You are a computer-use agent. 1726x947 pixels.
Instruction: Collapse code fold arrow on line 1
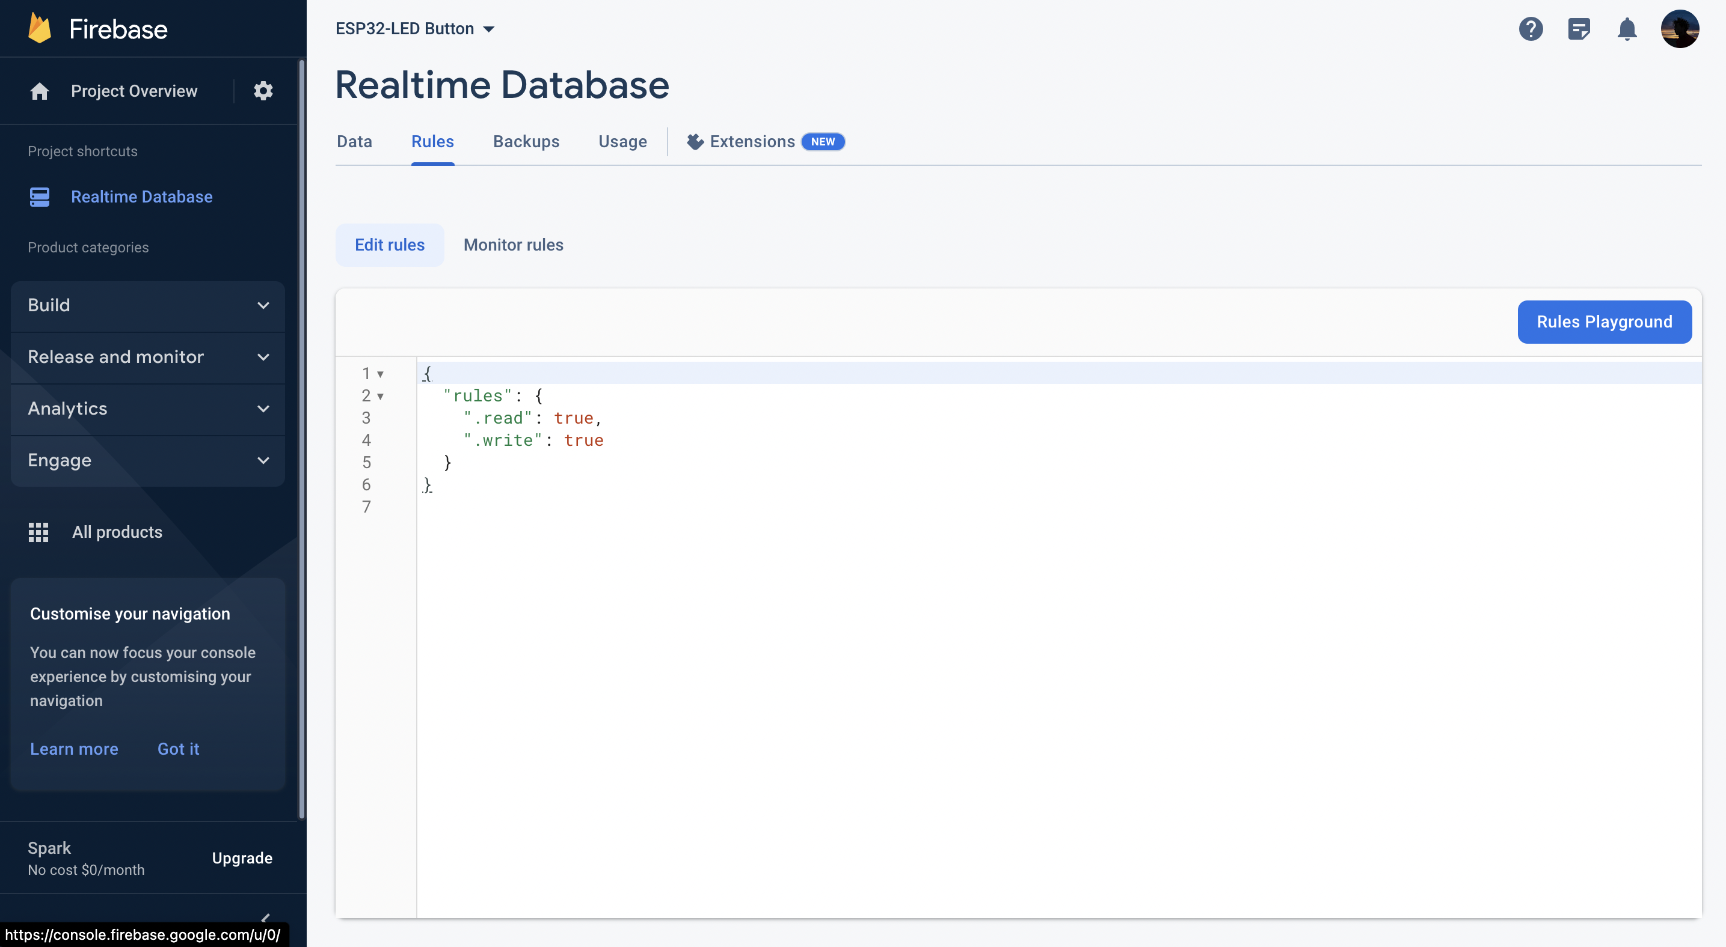click(380, 374)
